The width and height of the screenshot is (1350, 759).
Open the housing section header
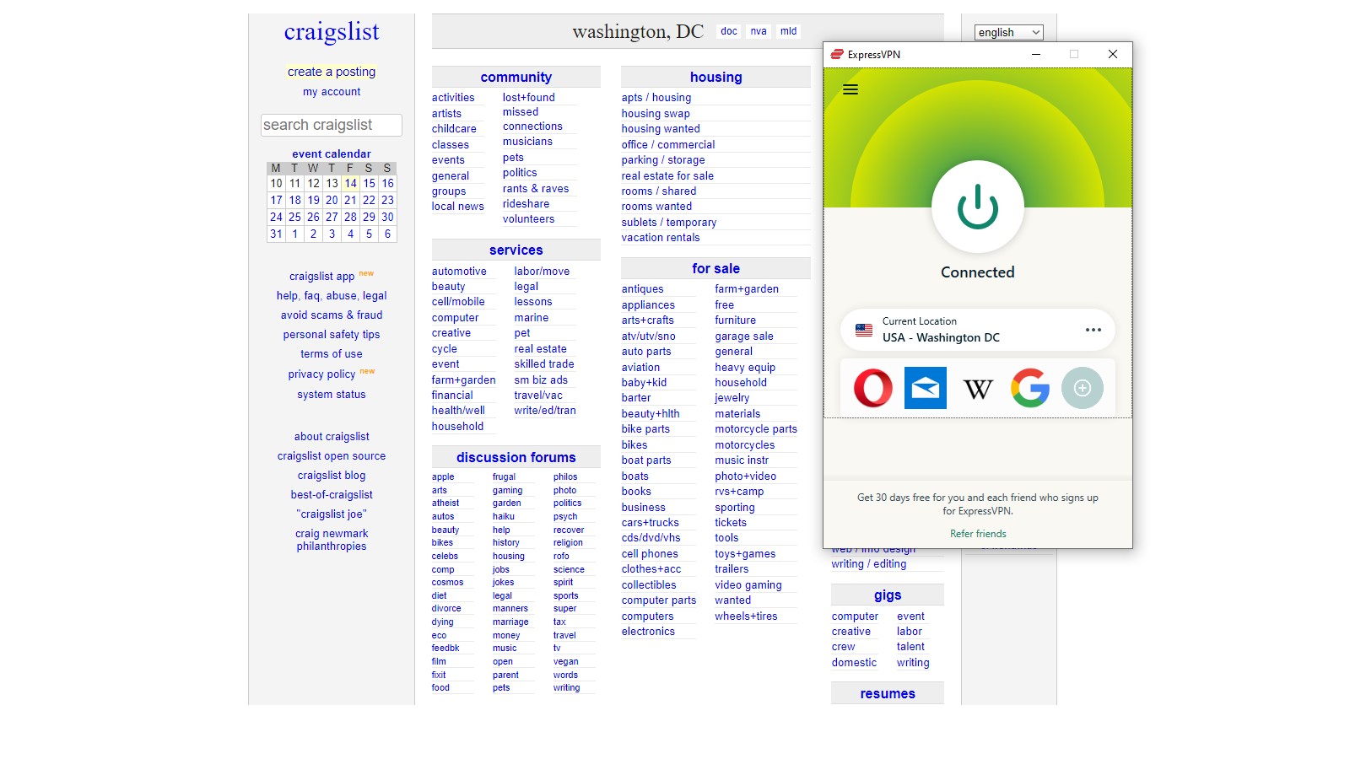(716, 77)
